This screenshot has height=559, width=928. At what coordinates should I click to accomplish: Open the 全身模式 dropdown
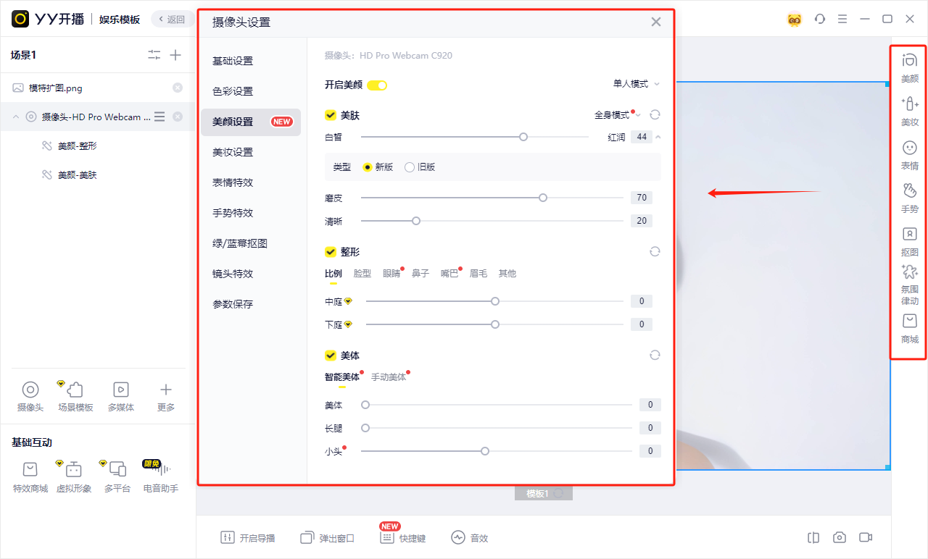(618, 114)
